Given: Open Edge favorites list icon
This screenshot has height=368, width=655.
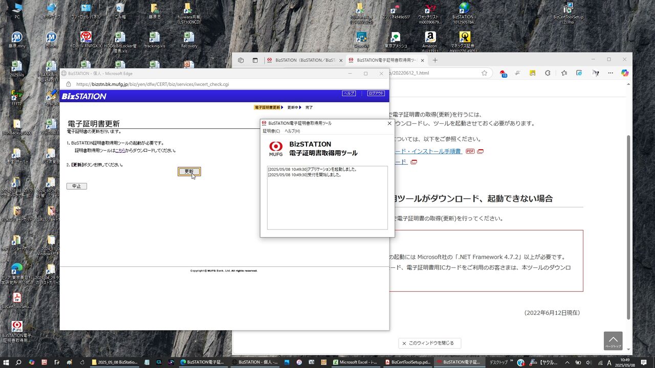Looking at the screenshot, I should [564, 73].
